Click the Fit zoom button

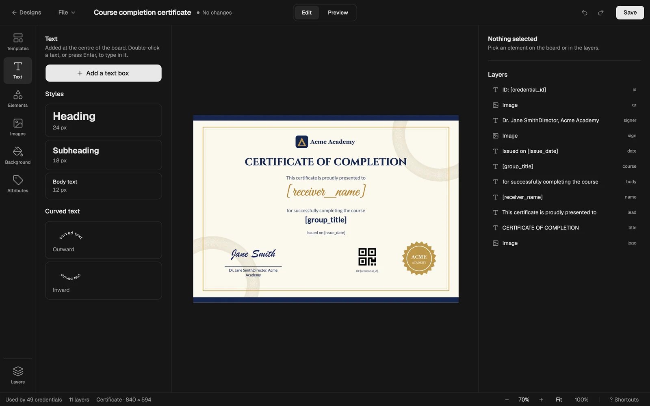click(x=559, y=400)
